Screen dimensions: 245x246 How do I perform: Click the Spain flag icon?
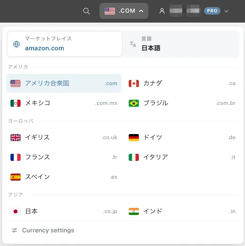point(16,177)
